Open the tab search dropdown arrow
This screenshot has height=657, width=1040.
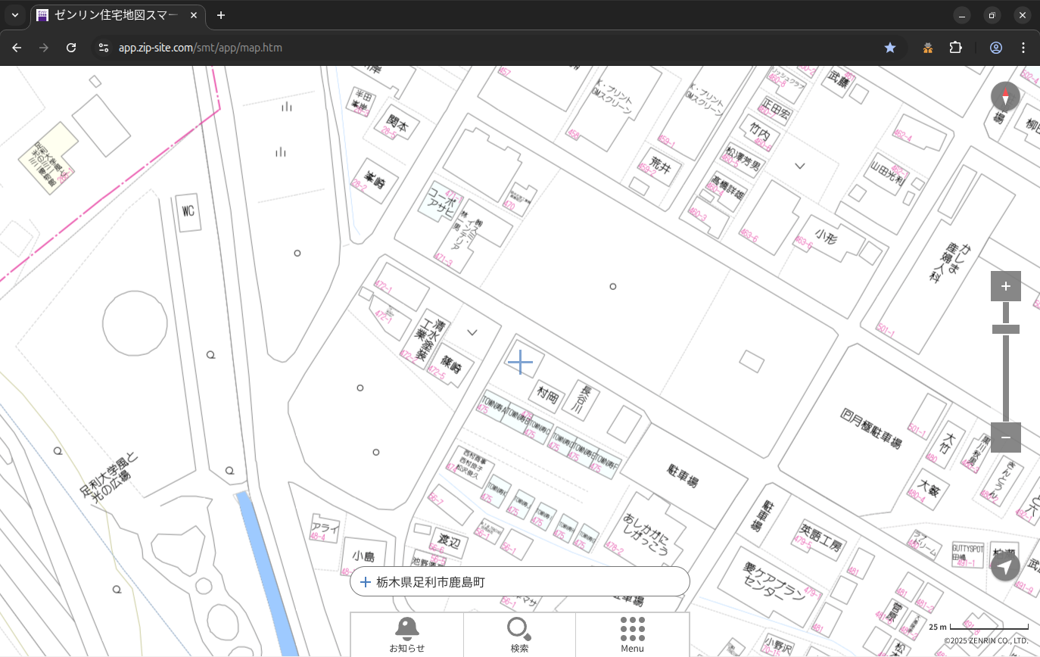pyautogui.click(x=15, y=15)
